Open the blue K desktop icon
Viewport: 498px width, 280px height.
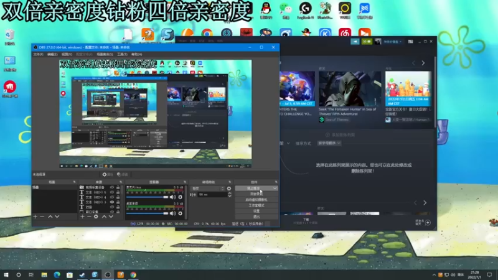[325, 33]
